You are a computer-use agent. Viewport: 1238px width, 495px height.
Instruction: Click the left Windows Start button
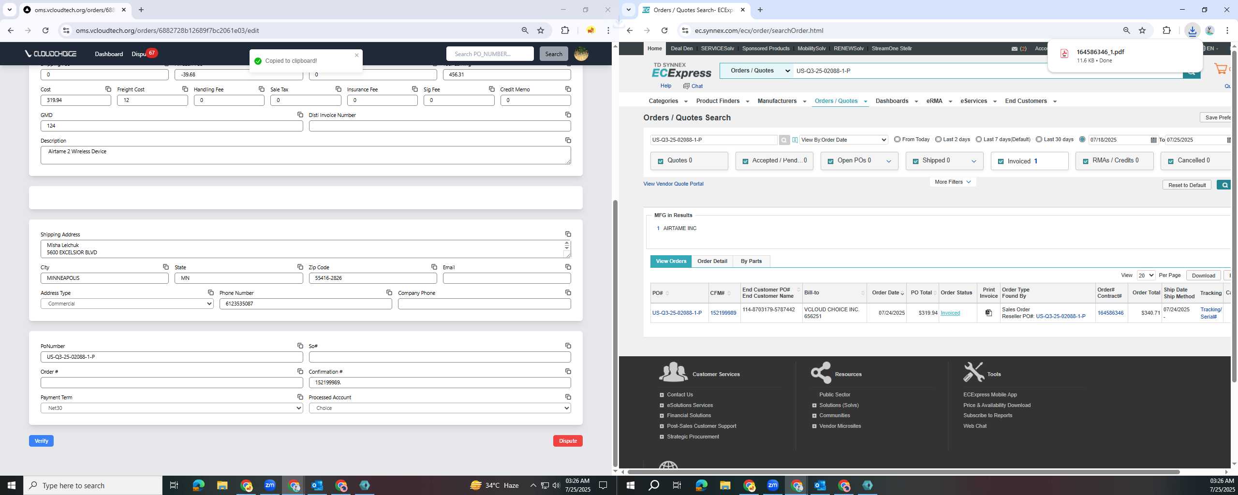12,485
